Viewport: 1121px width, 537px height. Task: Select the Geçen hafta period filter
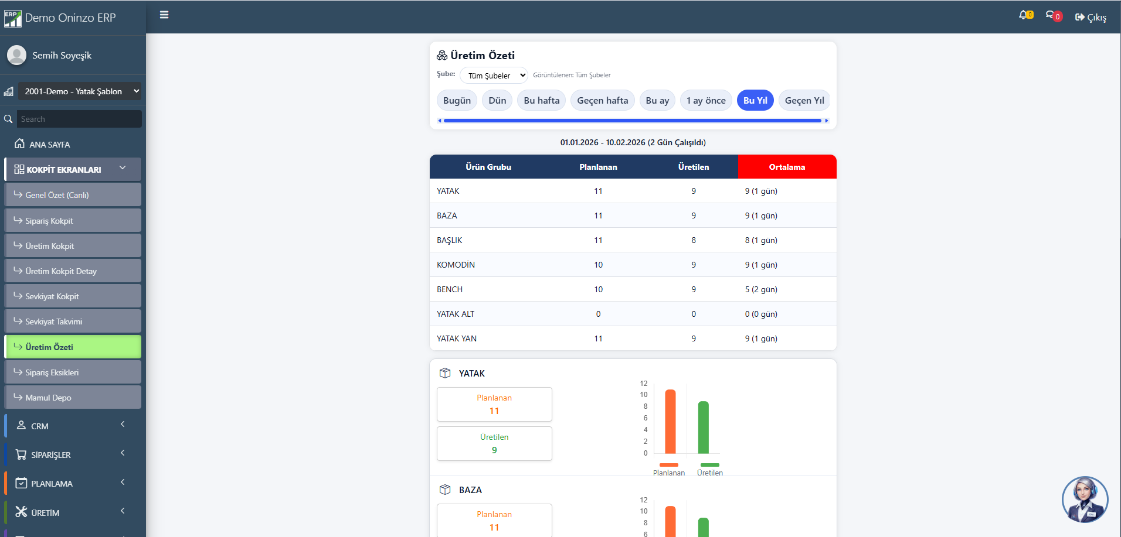point(602,100)
